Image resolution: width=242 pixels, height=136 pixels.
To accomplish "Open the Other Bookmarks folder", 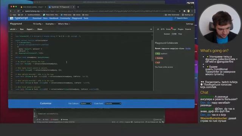I will (x=172, y=15).
